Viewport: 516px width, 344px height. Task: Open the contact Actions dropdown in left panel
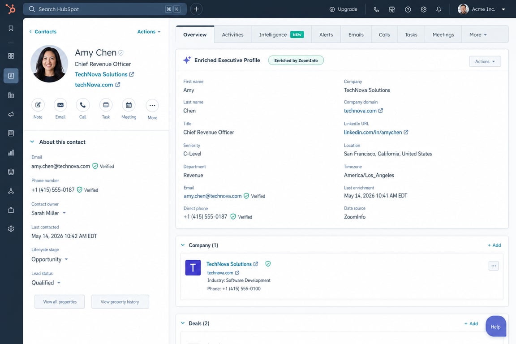(149, 32)
